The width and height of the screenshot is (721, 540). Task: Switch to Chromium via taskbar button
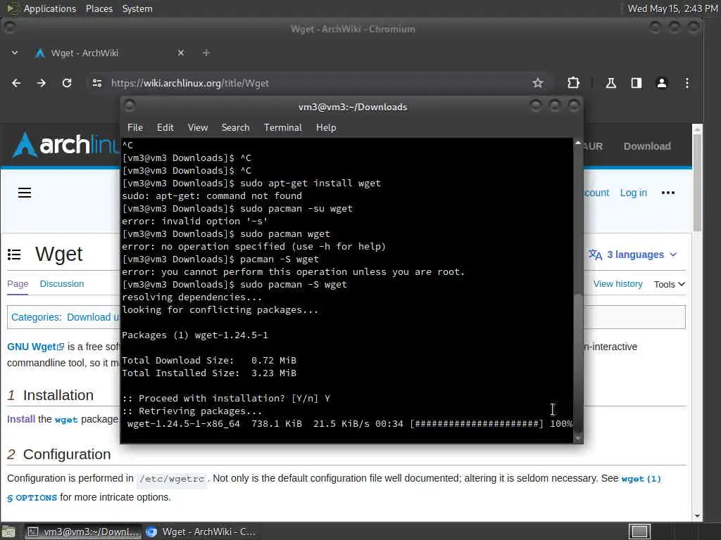tap(201, 532)
